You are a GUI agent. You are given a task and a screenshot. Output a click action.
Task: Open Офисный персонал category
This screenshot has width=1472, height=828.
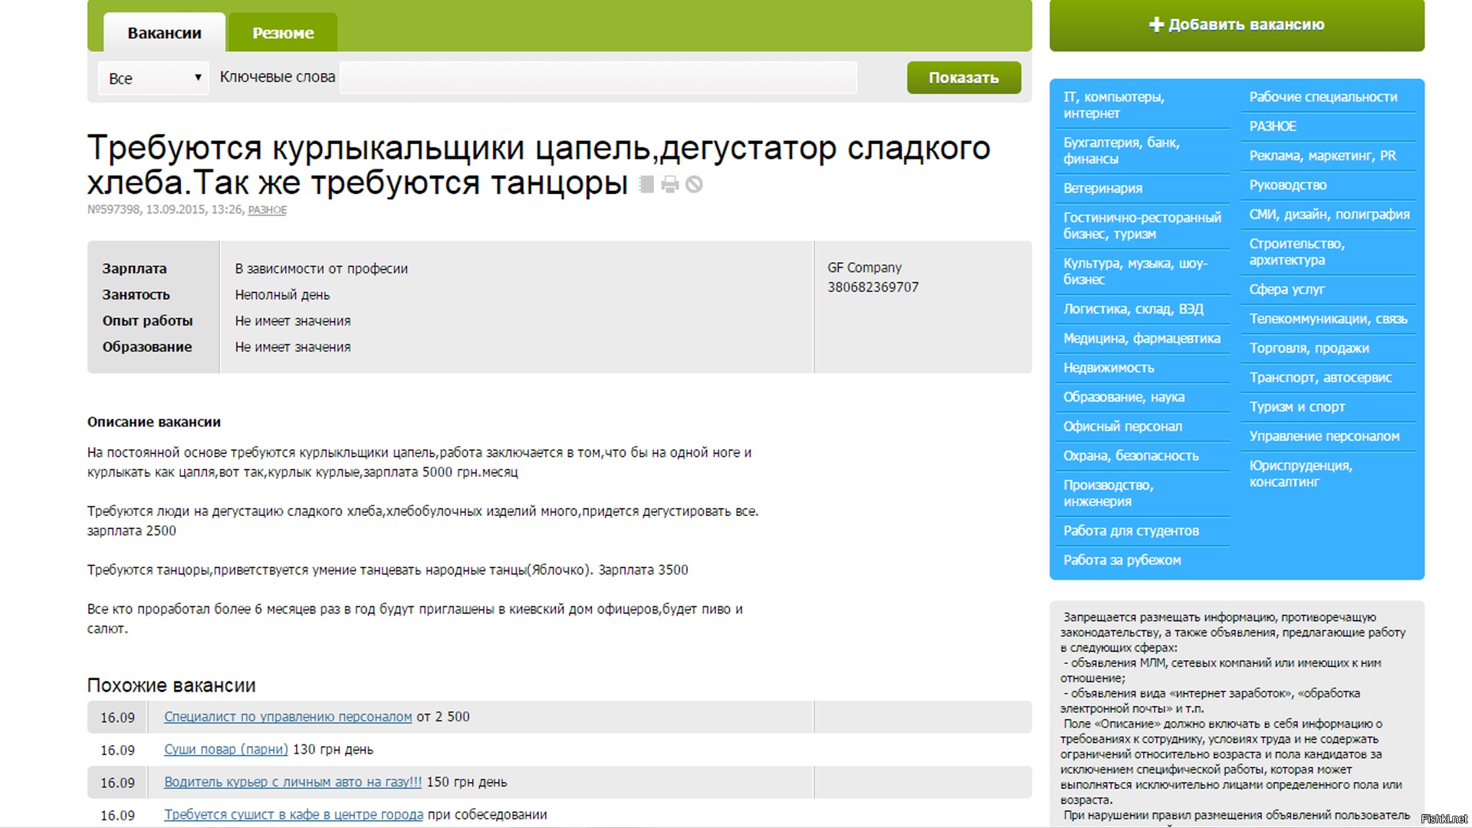tap(1122, 426)
